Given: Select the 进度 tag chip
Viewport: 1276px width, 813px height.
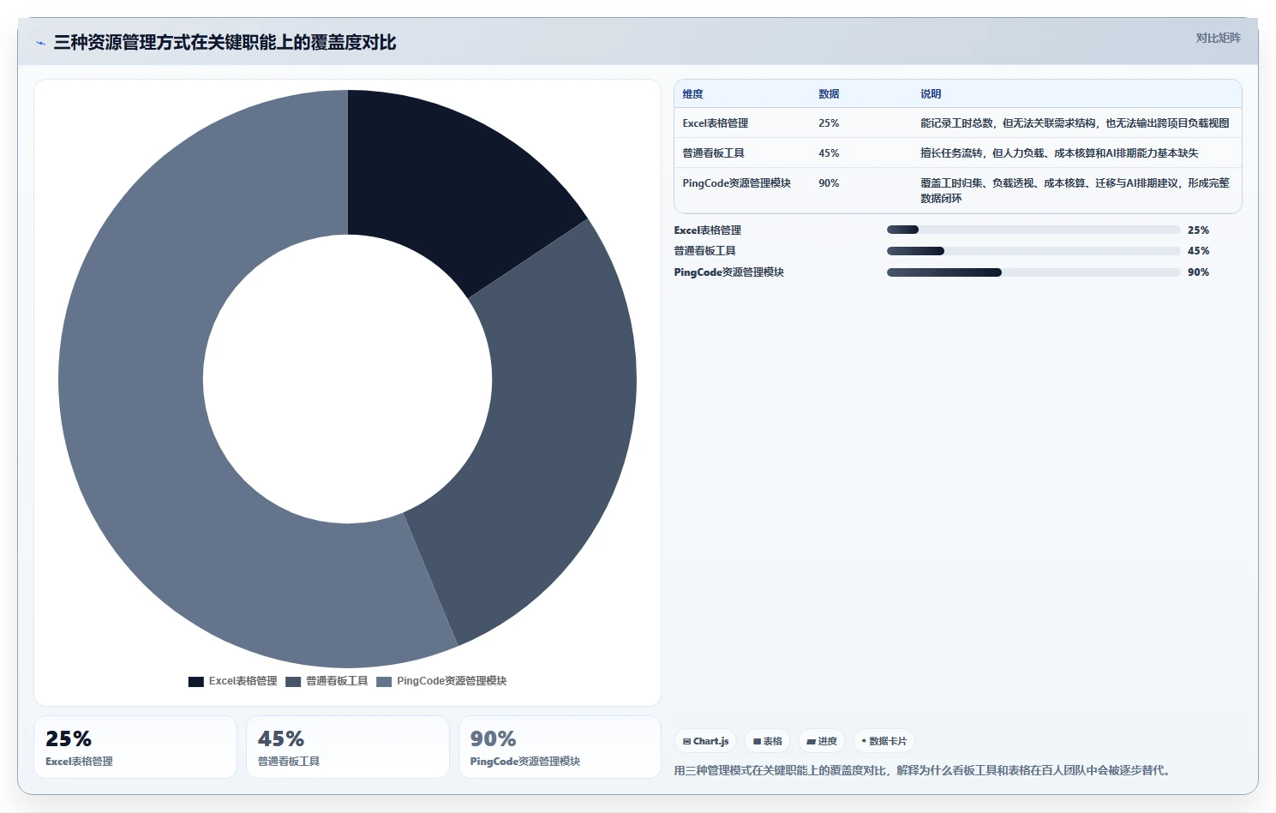Looking at the screenshot, I should point(822,741).
